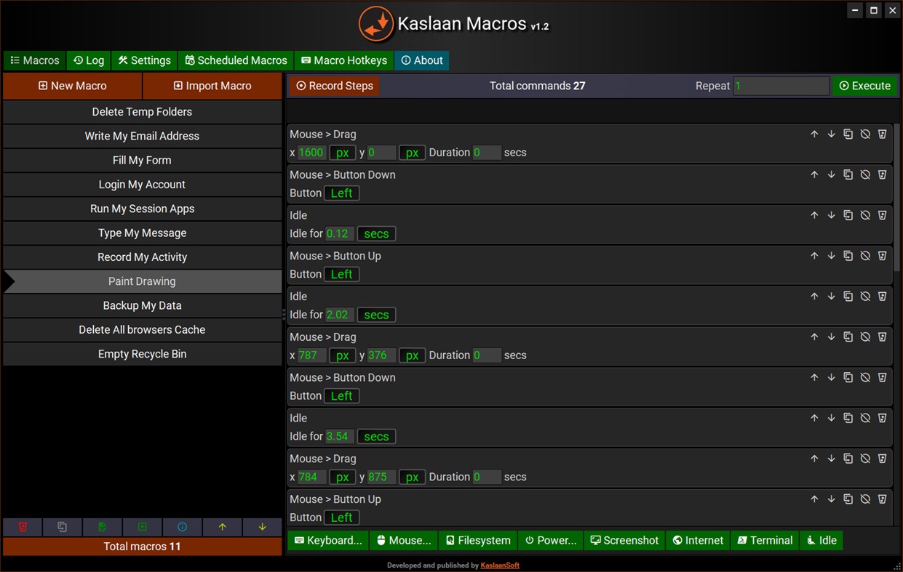Export the selected macro via green file icon
Image resolution: width=903 pixels, height=572 pixels.
[x=103, y=527]
